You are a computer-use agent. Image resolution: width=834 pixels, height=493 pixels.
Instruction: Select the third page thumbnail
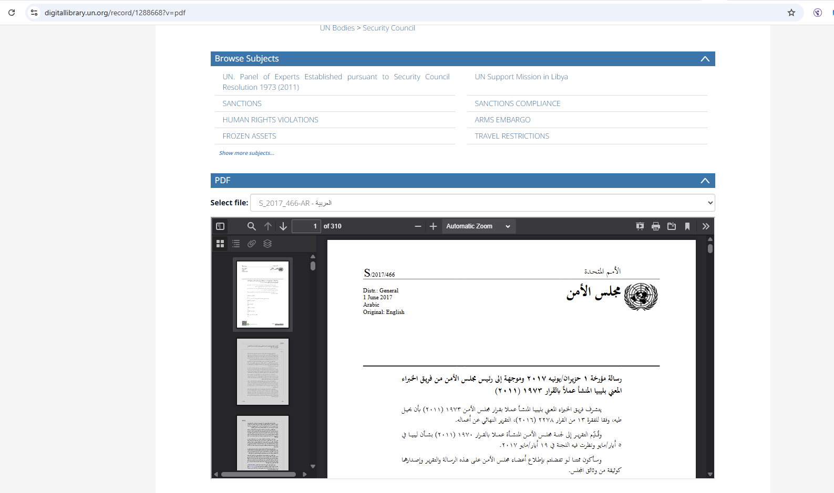tap(263, 443)
